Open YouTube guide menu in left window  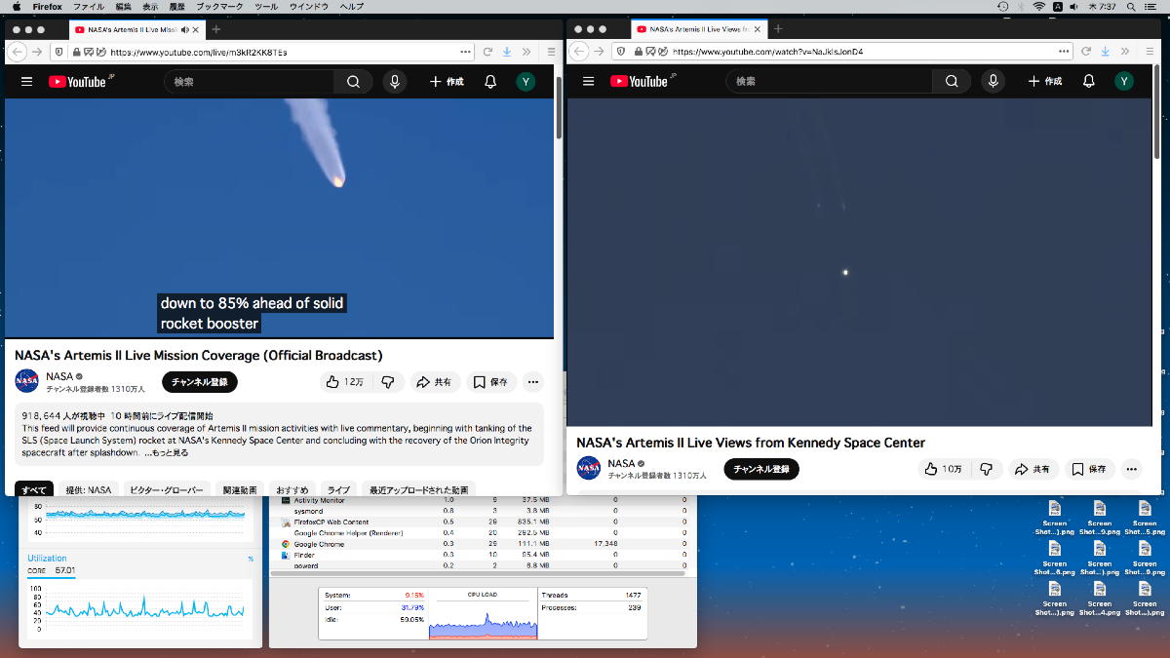(x=26, y=82)
